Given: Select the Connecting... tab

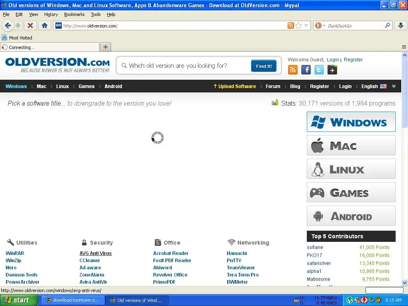Looking at the screenshot, I should (x=50, y=47).
